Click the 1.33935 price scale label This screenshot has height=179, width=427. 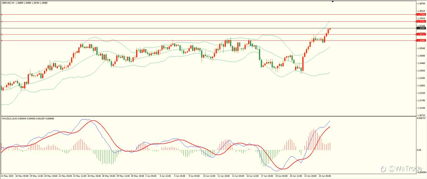[421, 71]
